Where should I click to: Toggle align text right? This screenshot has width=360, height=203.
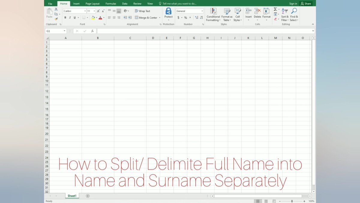pyautogui.click(x=119, y=18)
